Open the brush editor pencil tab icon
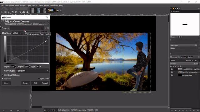The height and width of the screenshot is (112, 200). [180, 9]
